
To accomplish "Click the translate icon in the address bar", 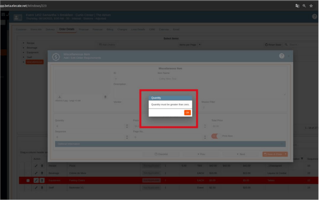I will click(297, 6).
